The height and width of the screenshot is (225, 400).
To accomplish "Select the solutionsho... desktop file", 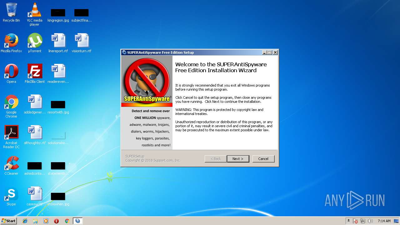I will click(x=58, y=137).
